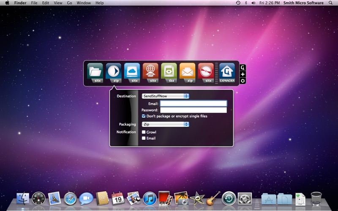Open the View menu
This screenshot has height=211, width=338.
58,3
